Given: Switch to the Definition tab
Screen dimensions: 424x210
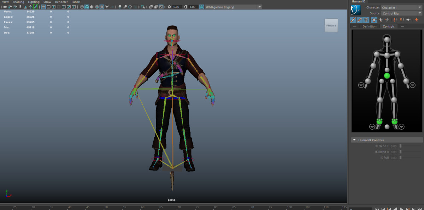Looking at the screenshot, I should (369, 26).
